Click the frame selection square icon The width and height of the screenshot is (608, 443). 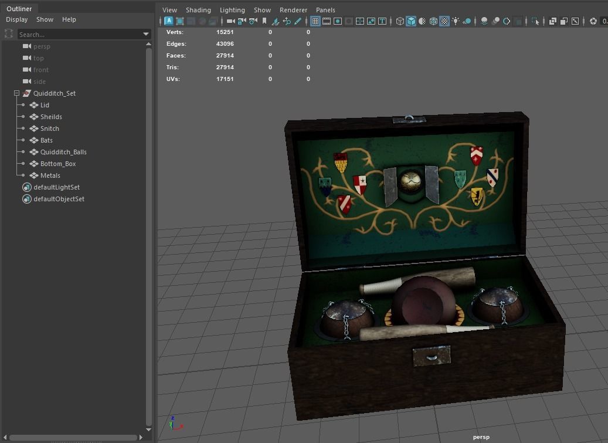[x=180, y=21]
